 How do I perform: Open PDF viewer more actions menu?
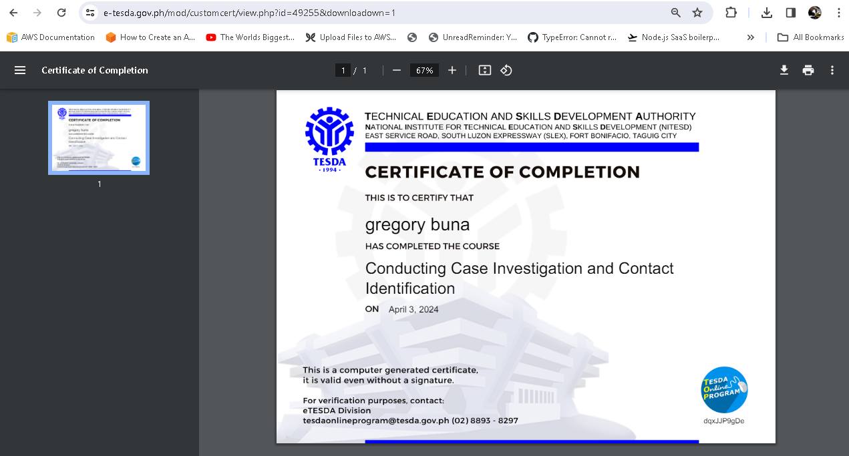832,70
